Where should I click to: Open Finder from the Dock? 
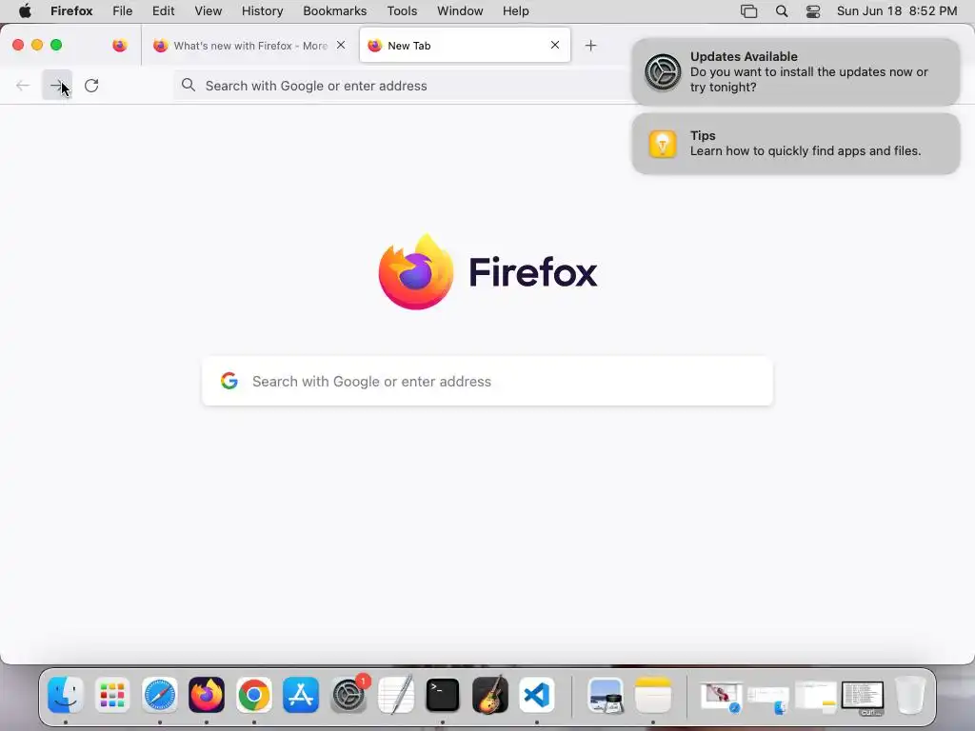[x=66, y=694]
